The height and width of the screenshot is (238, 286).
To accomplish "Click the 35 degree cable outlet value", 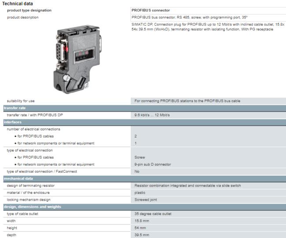I will pyautogui.click(x=153, y=214).
